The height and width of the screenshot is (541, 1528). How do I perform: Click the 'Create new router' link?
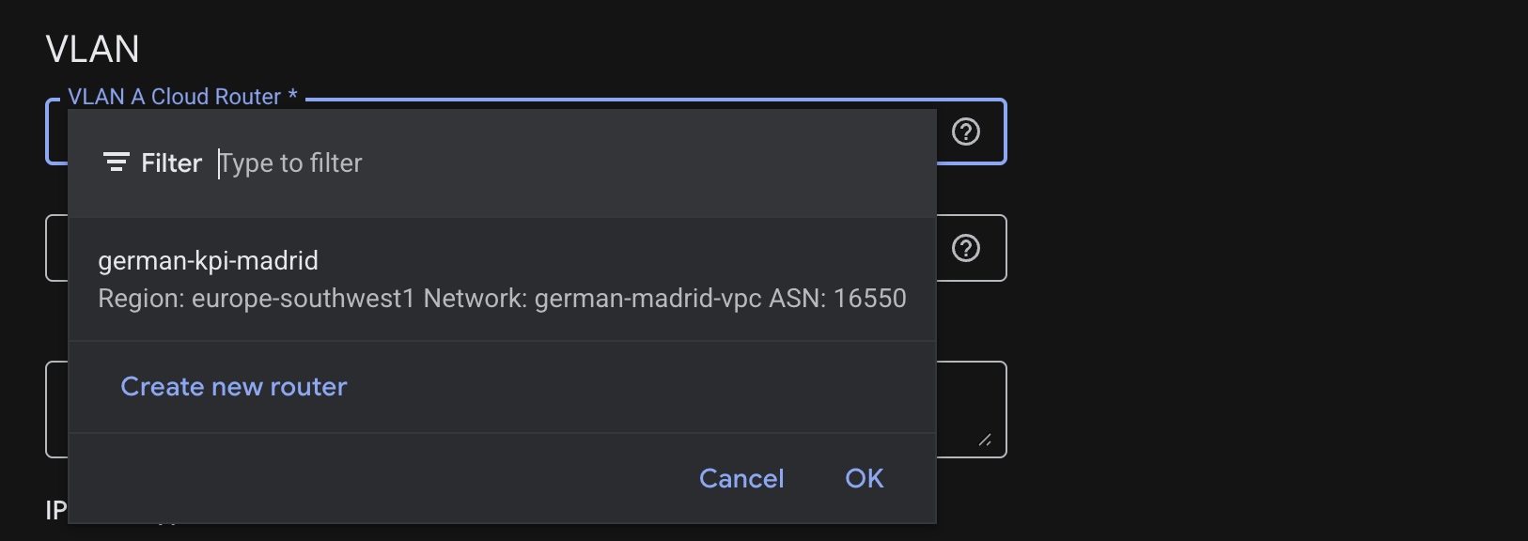(x=234, y=387)
